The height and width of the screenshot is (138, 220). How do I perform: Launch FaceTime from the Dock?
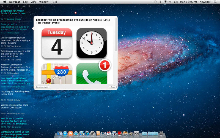[103, 133]
